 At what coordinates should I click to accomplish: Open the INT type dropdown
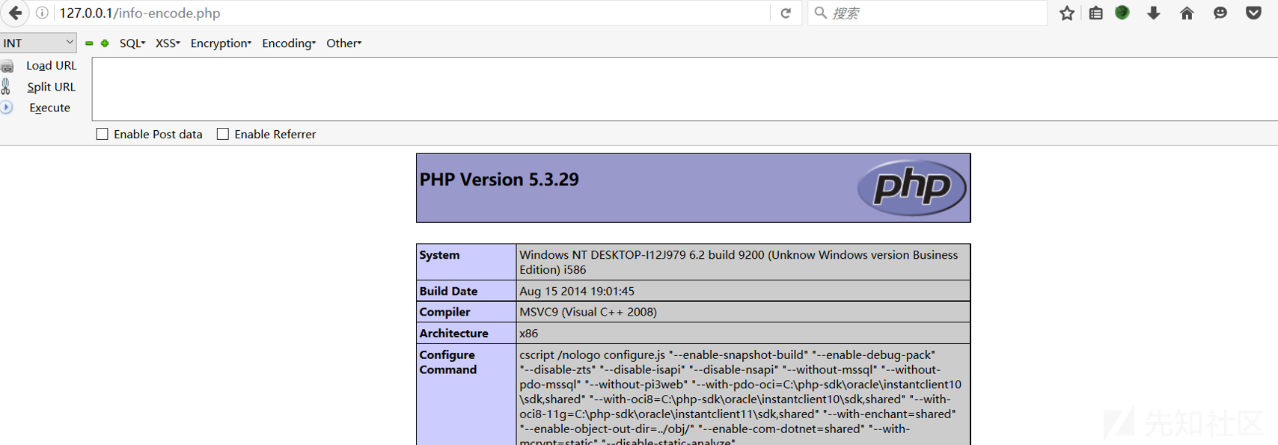point(38,43)
